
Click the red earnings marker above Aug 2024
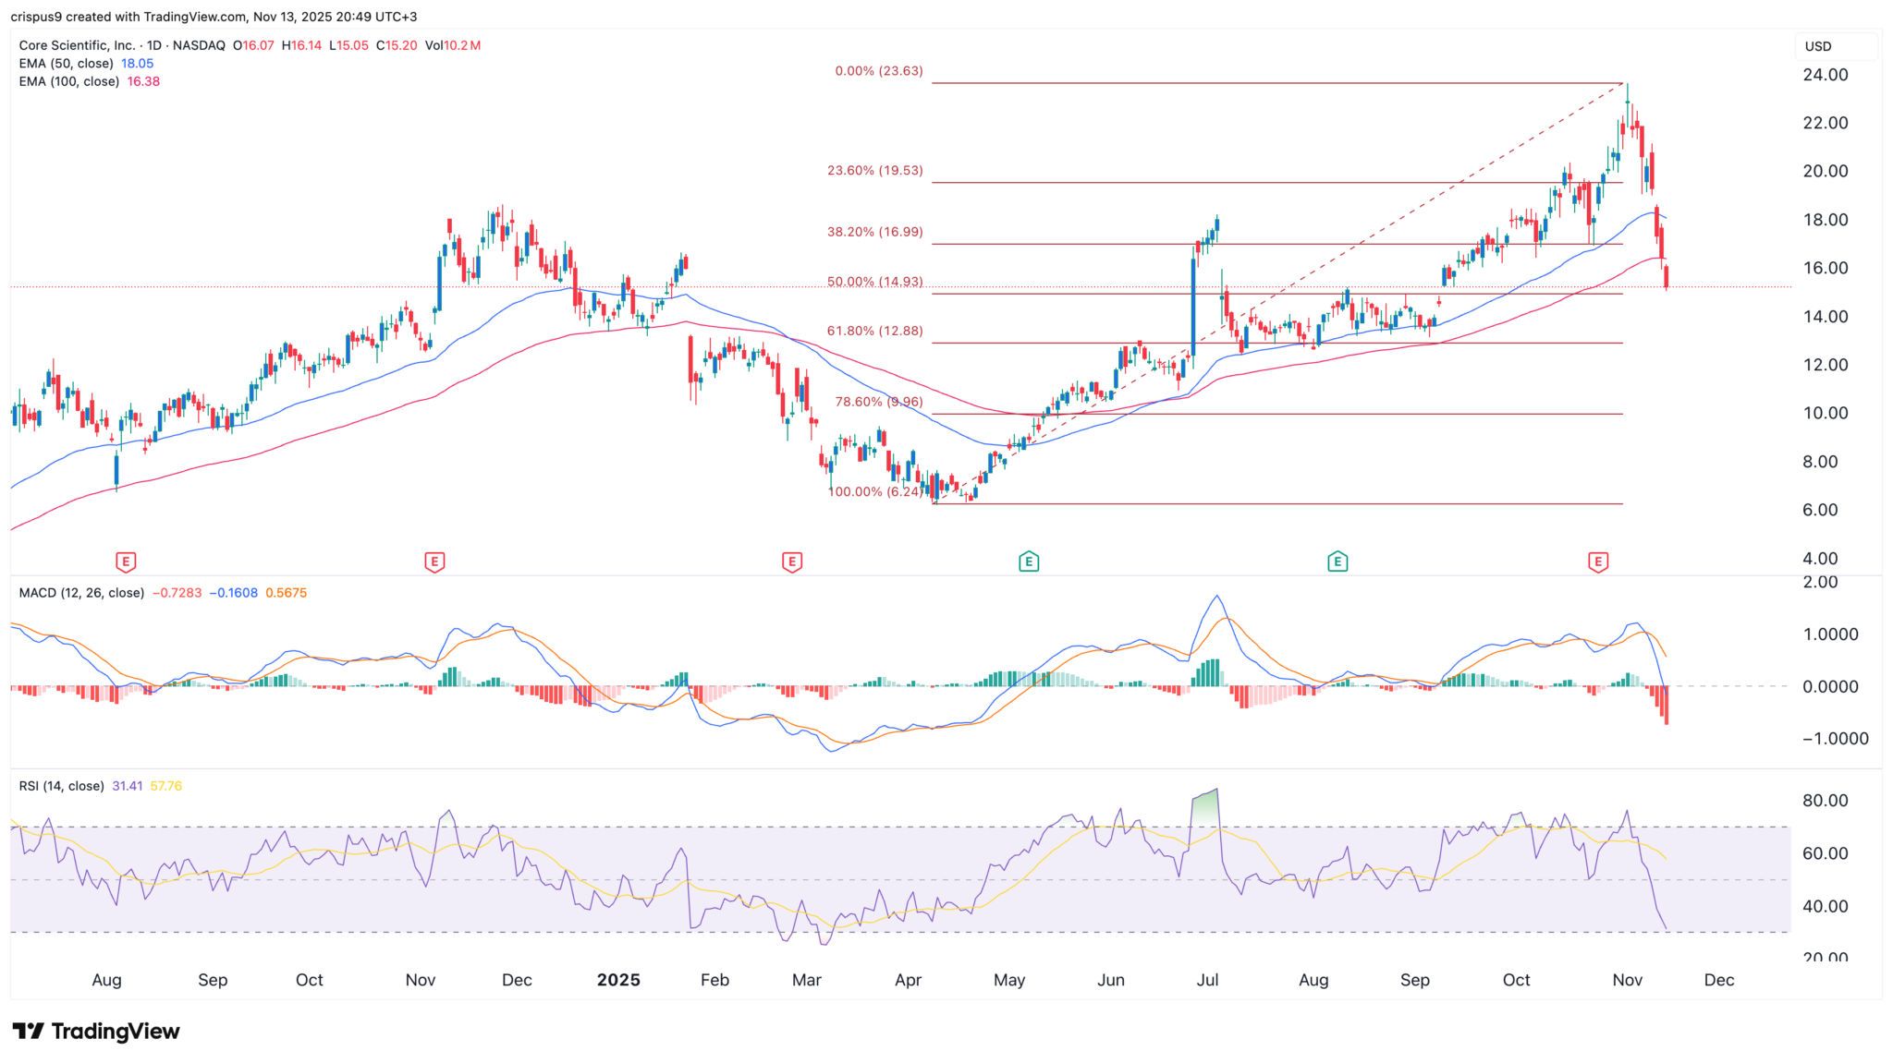[126, 561]
